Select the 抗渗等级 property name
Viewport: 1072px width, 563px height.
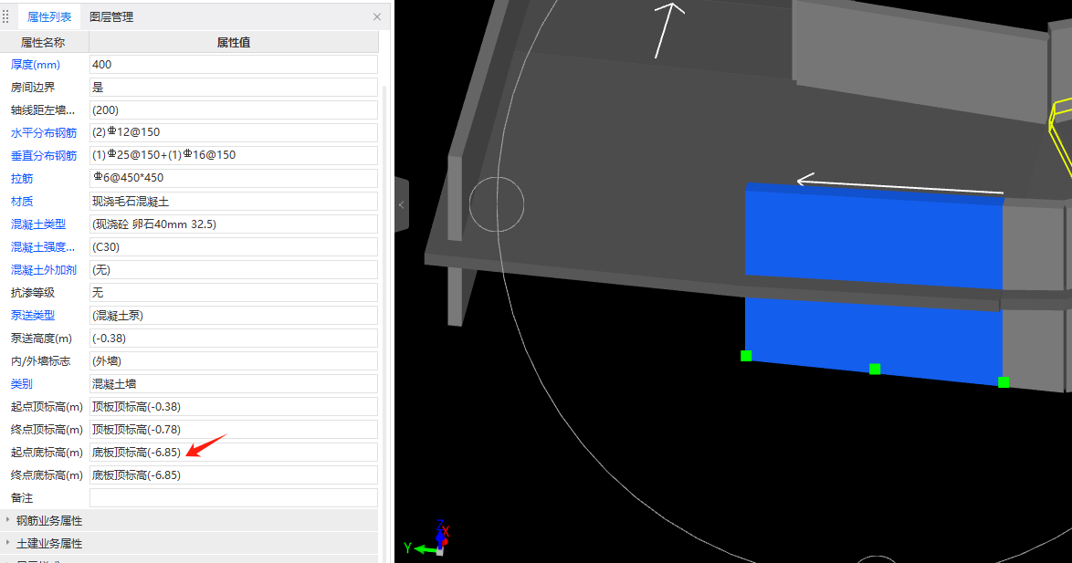[x=33, y=292]
